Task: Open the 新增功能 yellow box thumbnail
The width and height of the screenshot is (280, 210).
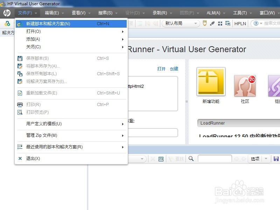Action: pyautogui.click(x=211, y=82)
